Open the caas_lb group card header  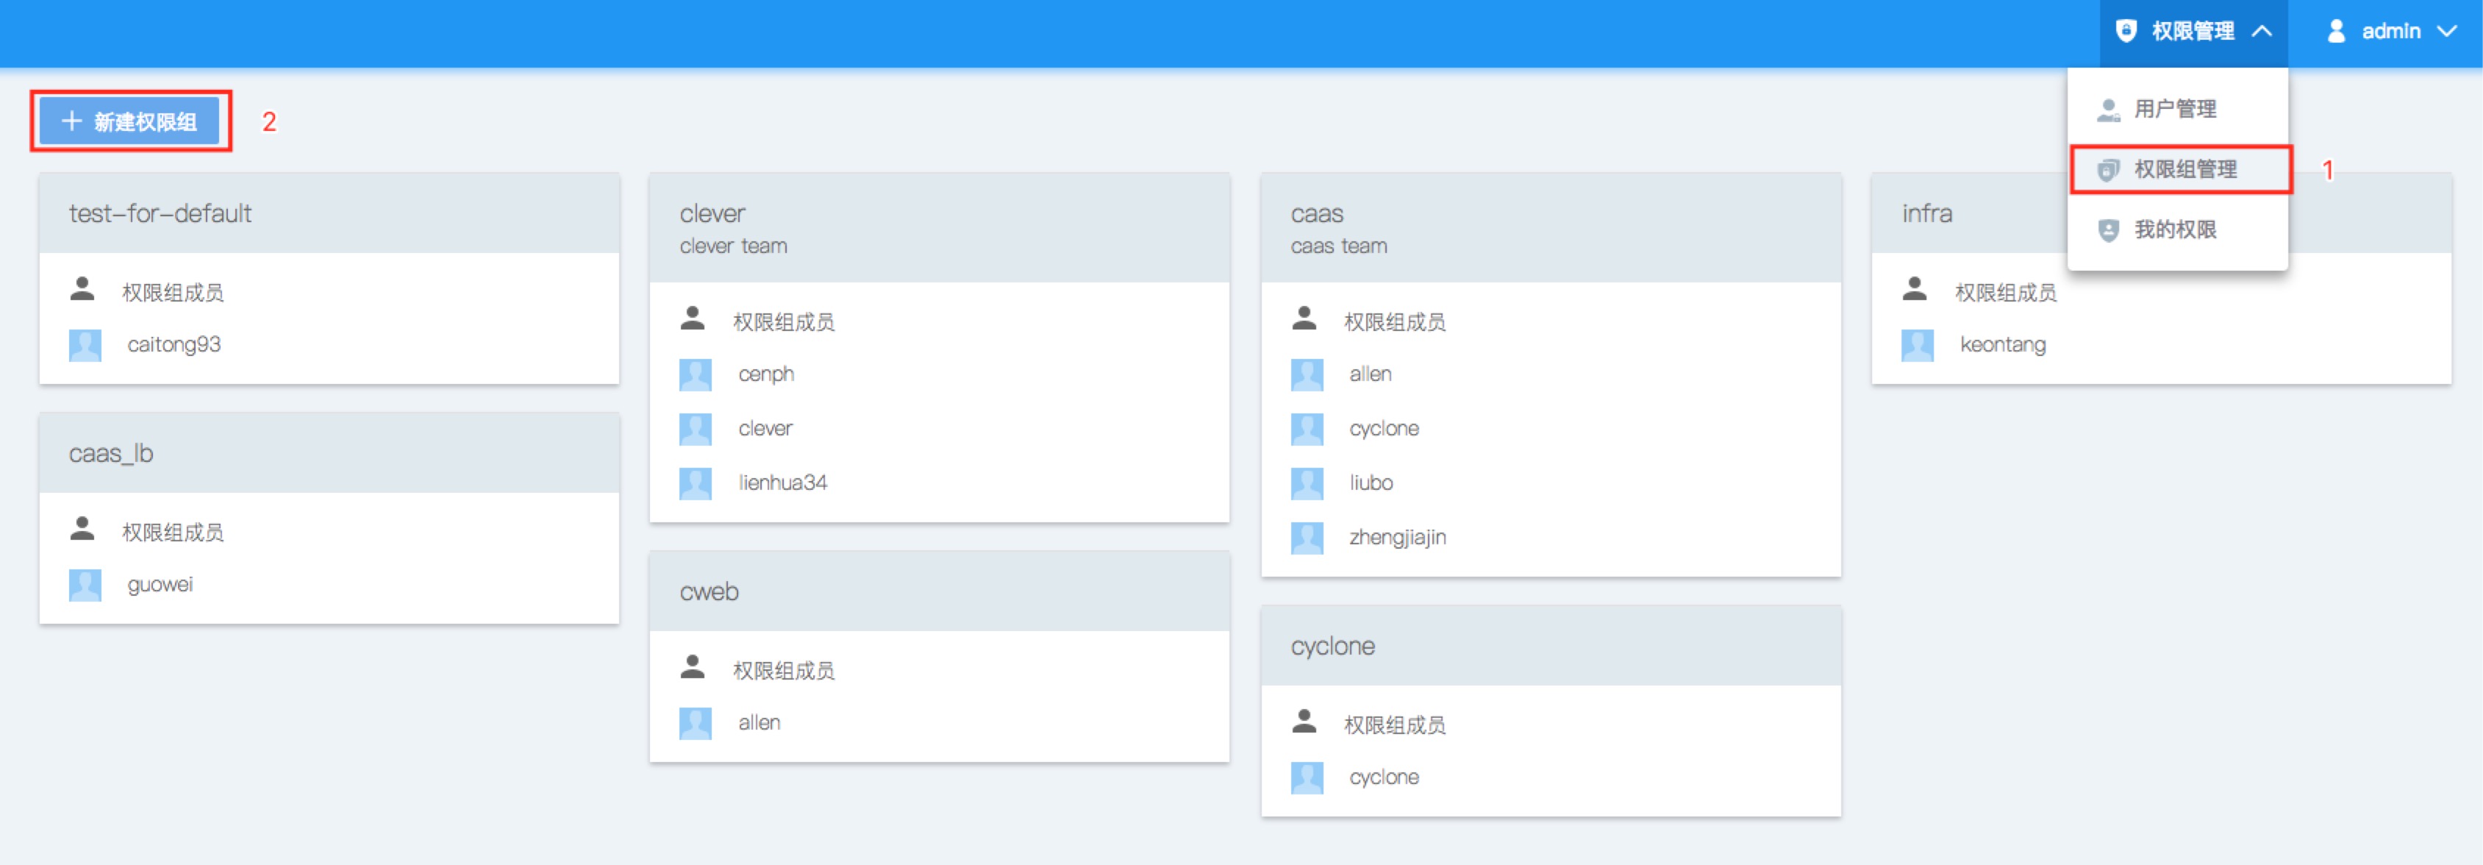(x=329, y=453)
